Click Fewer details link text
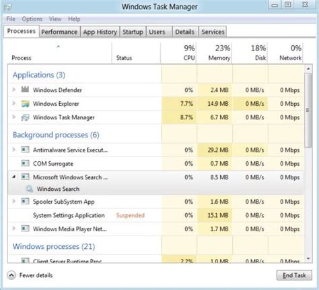The height and width of the screenshot is (290, 319). pyautogui.click(x=36, y=275)
